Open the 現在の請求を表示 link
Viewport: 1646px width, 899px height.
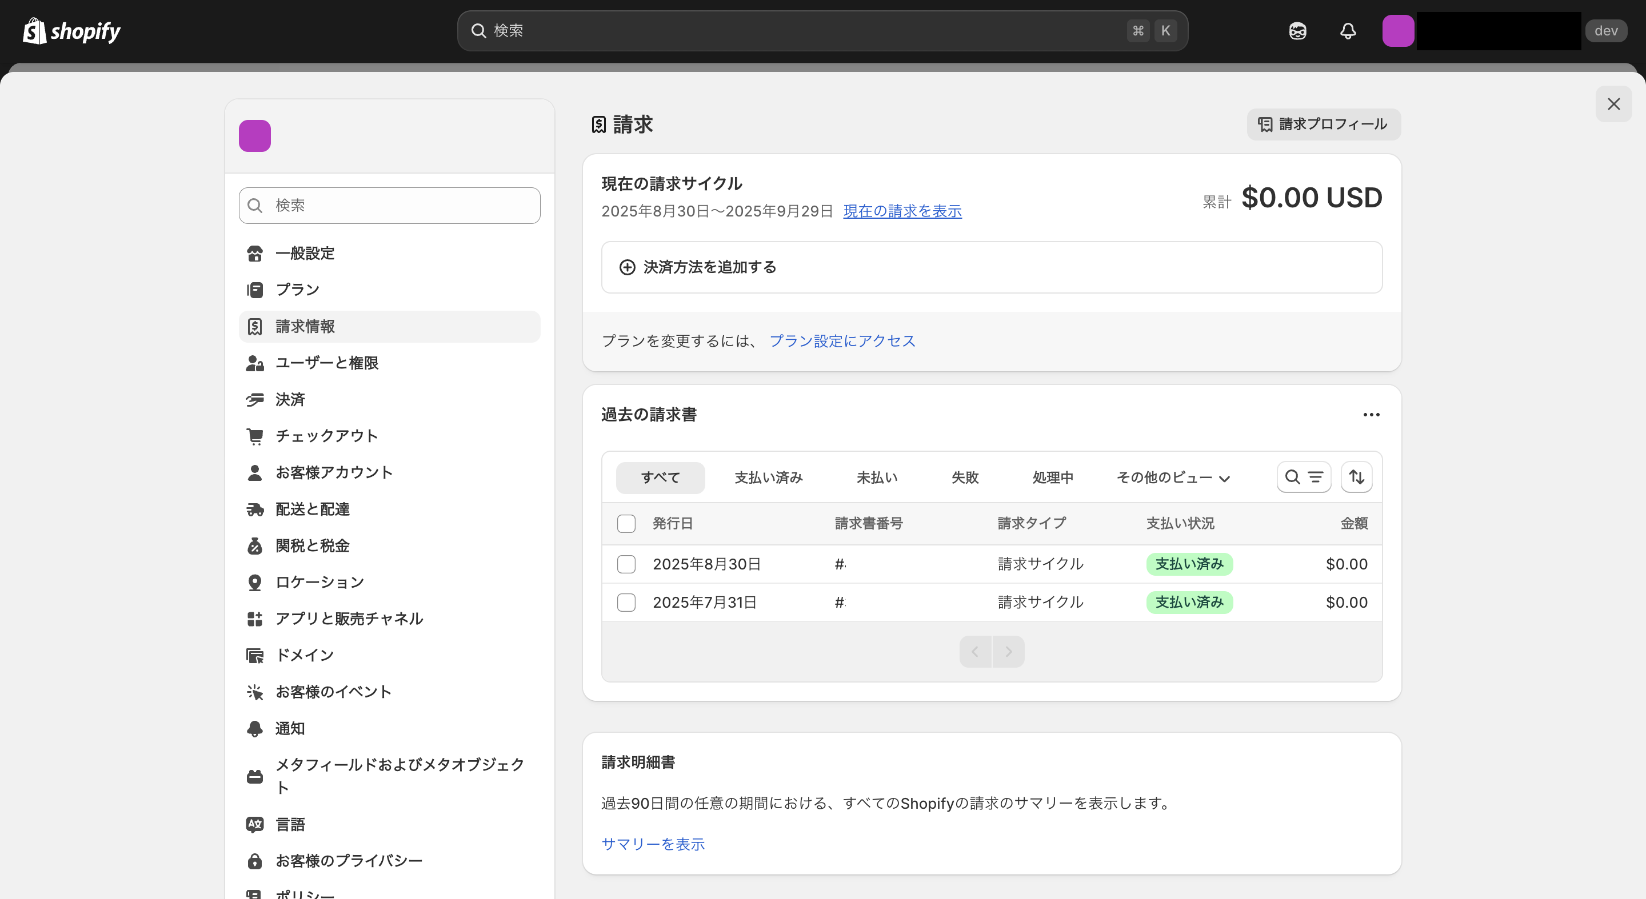(902, 211)
